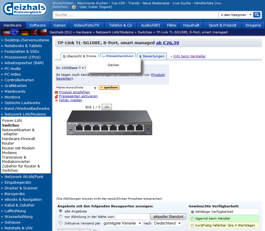265x231 pixels.
Task: Select the 'alle Angebote' radio button
Action: coord(61,211)
